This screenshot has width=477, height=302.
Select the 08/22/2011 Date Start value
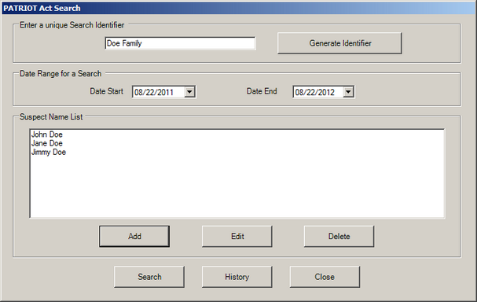click(154, 92)
